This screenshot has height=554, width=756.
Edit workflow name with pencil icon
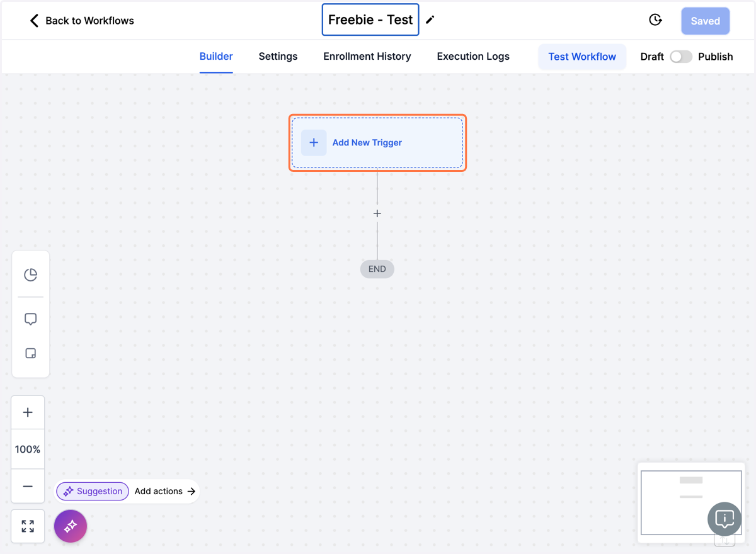click(x=430, y=20)
